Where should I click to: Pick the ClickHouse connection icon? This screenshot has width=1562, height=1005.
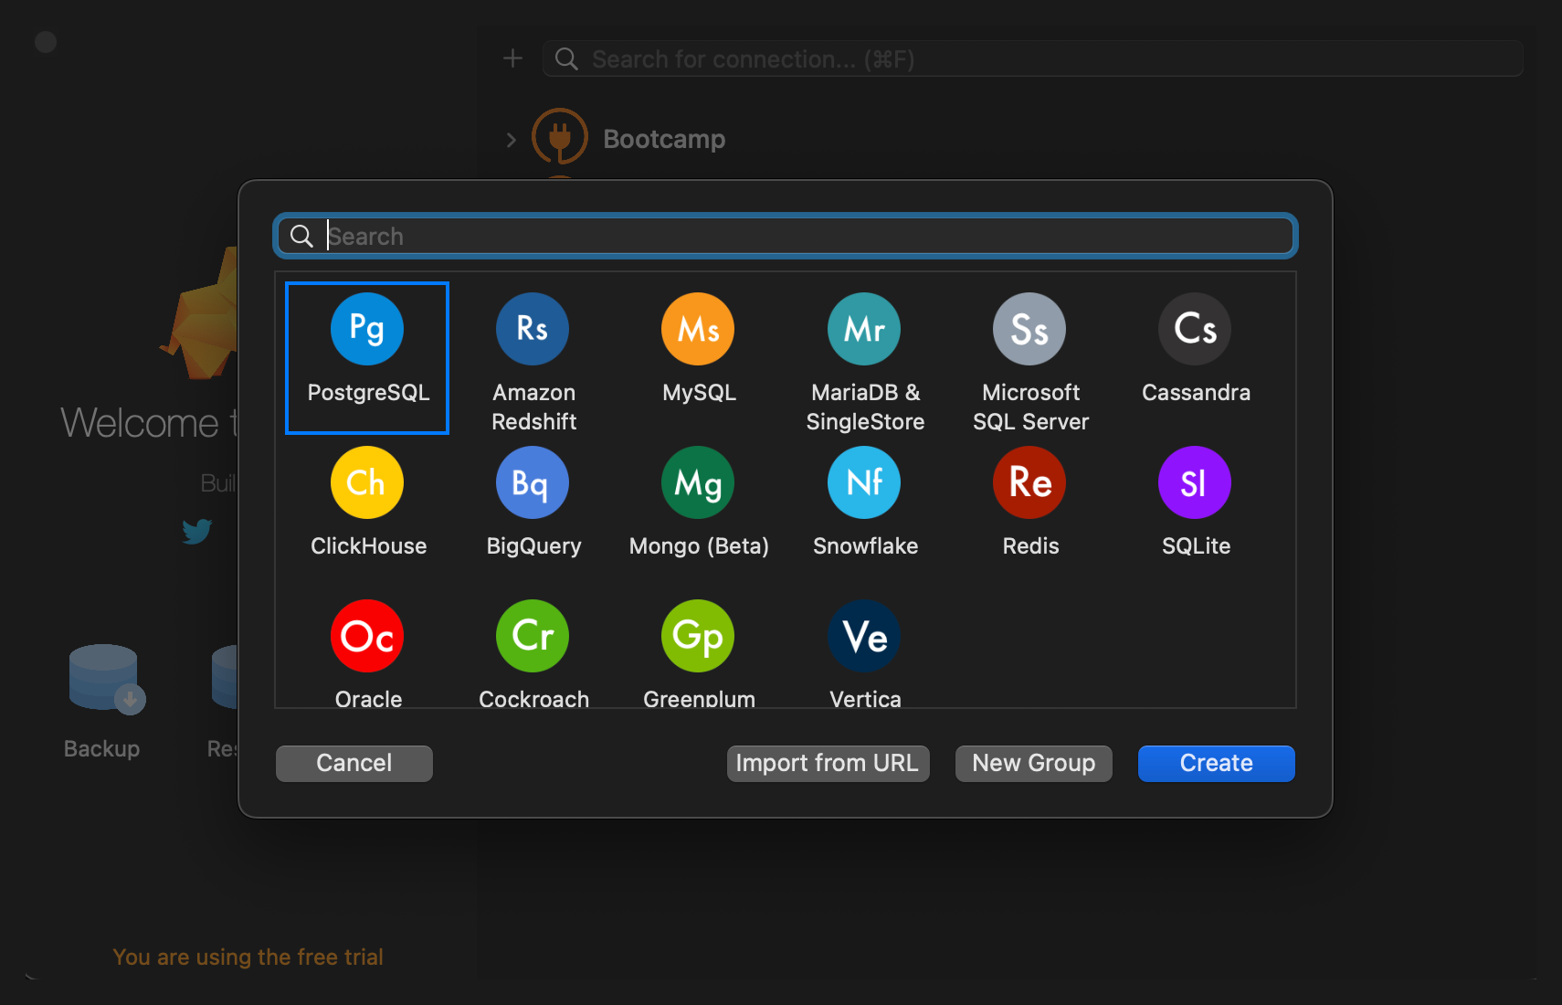pos(367,483)
